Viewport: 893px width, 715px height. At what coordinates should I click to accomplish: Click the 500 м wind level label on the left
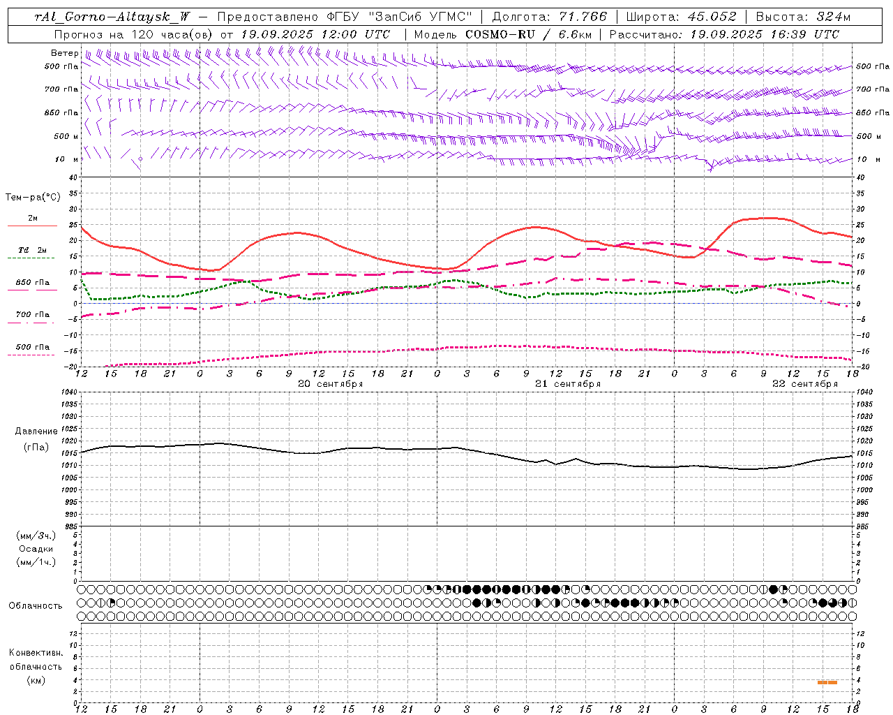(66, 136)
